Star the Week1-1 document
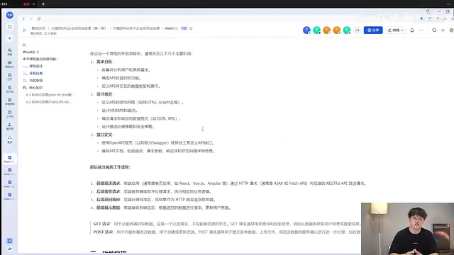Viewport: 454px width, 255px height. [x=191, y=28]
